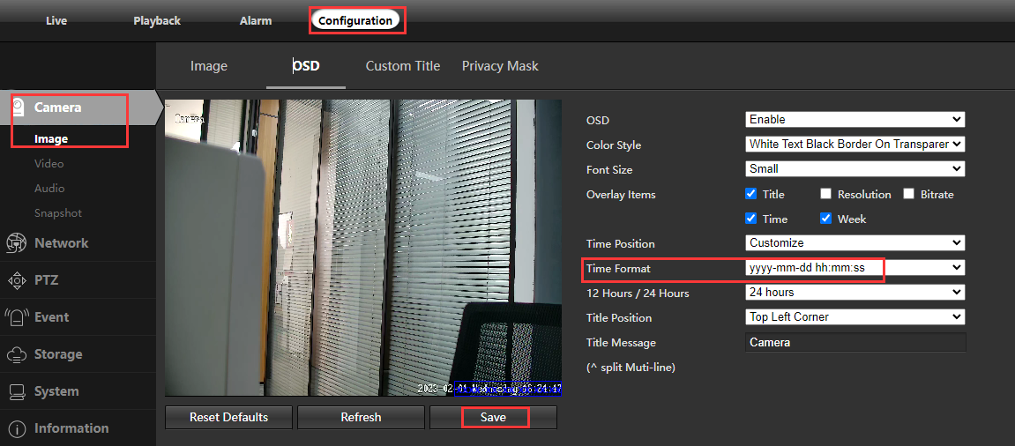This screenshot has width=1015, height=446.
Task: Expand the Font Size dropdown
Action: [855, 168]
